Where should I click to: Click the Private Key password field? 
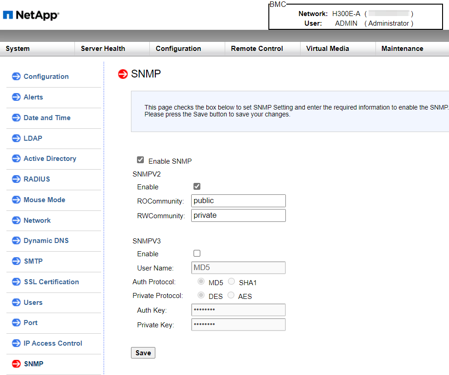coord(238,325)
